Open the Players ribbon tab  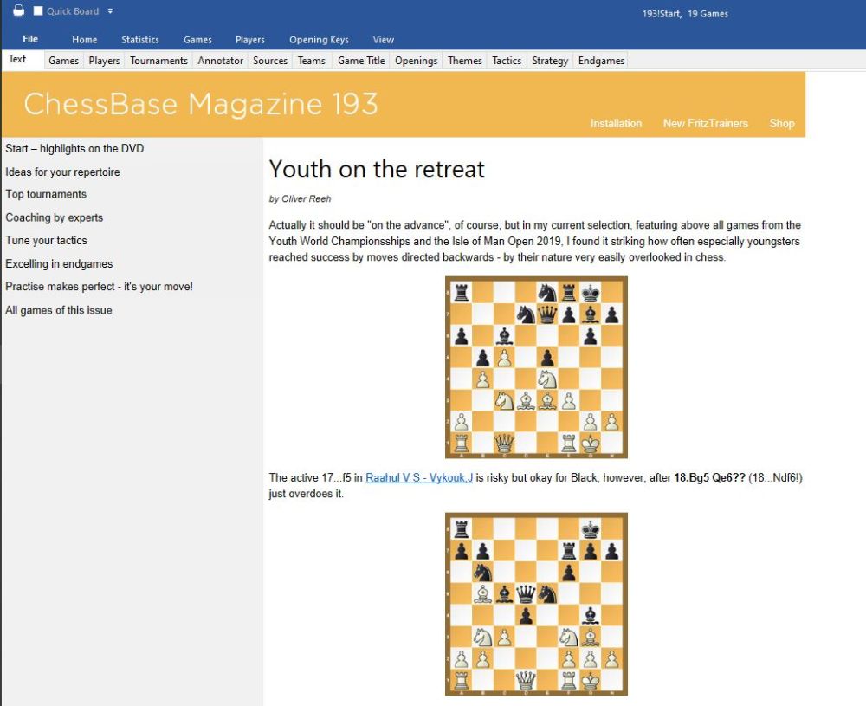point(250,40)
